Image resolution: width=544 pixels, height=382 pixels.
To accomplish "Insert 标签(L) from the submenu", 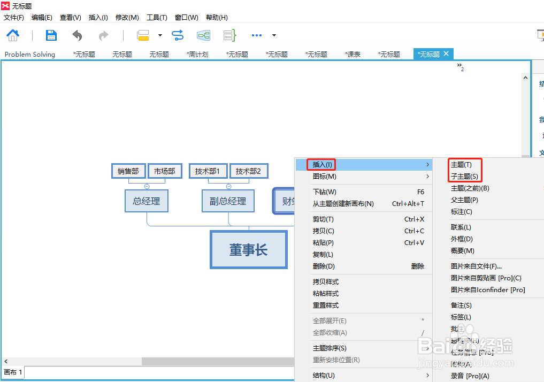I will pos(461,317).
